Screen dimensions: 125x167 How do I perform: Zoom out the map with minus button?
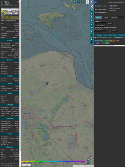pos(88,163)
